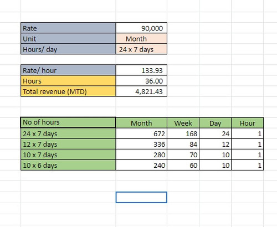Click the cell containing 168

tap(183, 133)
